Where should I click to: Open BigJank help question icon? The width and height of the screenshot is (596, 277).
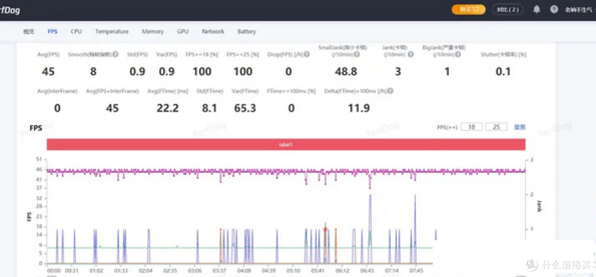[x=458, y=55]
